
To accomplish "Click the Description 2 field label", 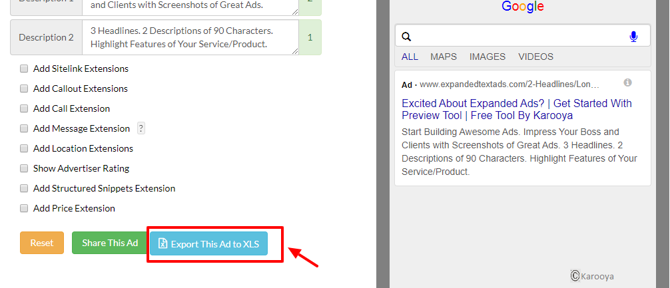I will [46, 37].
